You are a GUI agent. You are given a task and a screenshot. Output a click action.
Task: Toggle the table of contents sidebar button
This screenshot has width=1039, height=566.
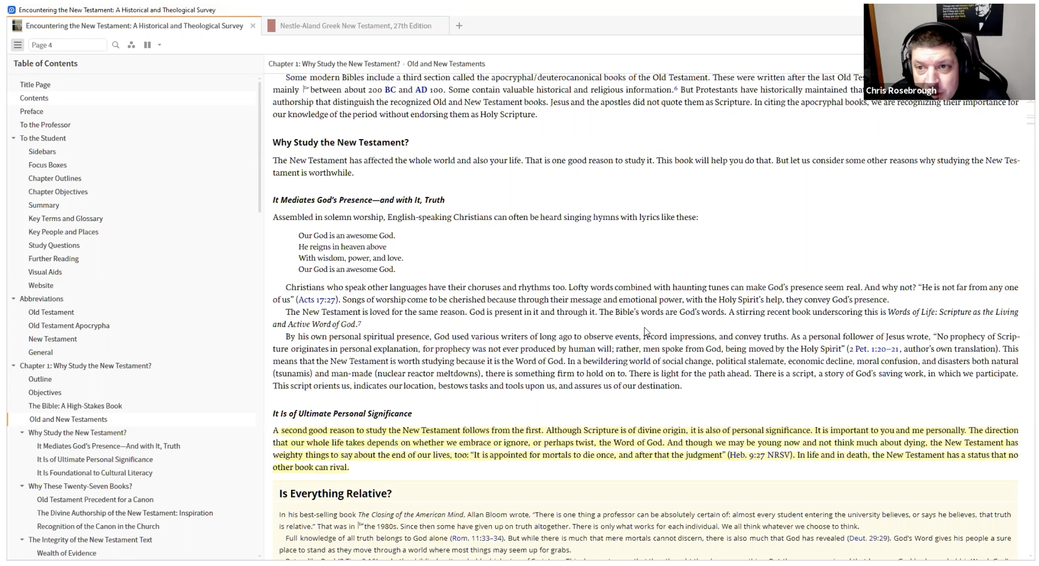(x=17, y=45)
